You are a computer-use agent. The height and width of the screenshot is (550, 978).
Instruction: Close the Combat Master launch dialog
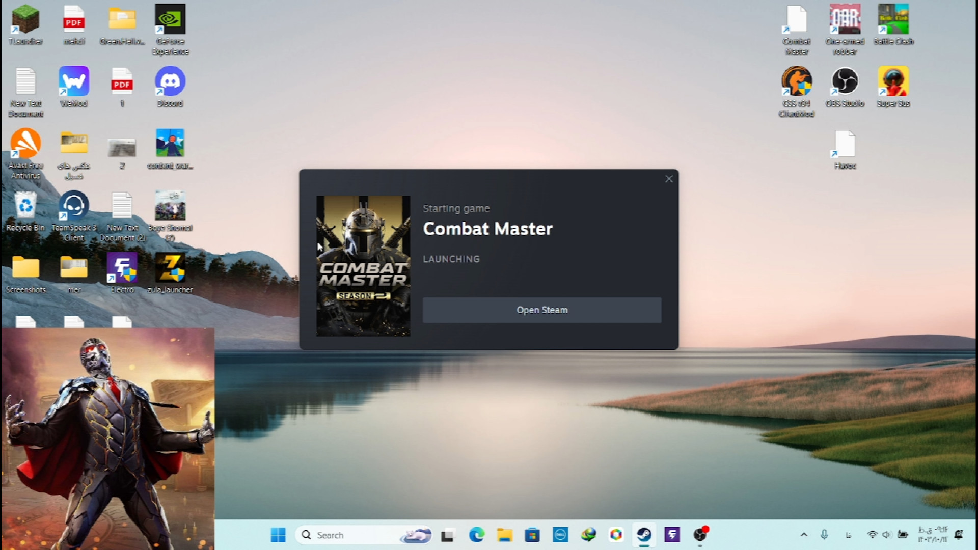[669, 179]
